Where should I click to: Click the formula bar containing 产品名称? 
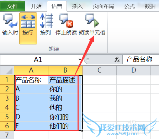tap(141, 59)
